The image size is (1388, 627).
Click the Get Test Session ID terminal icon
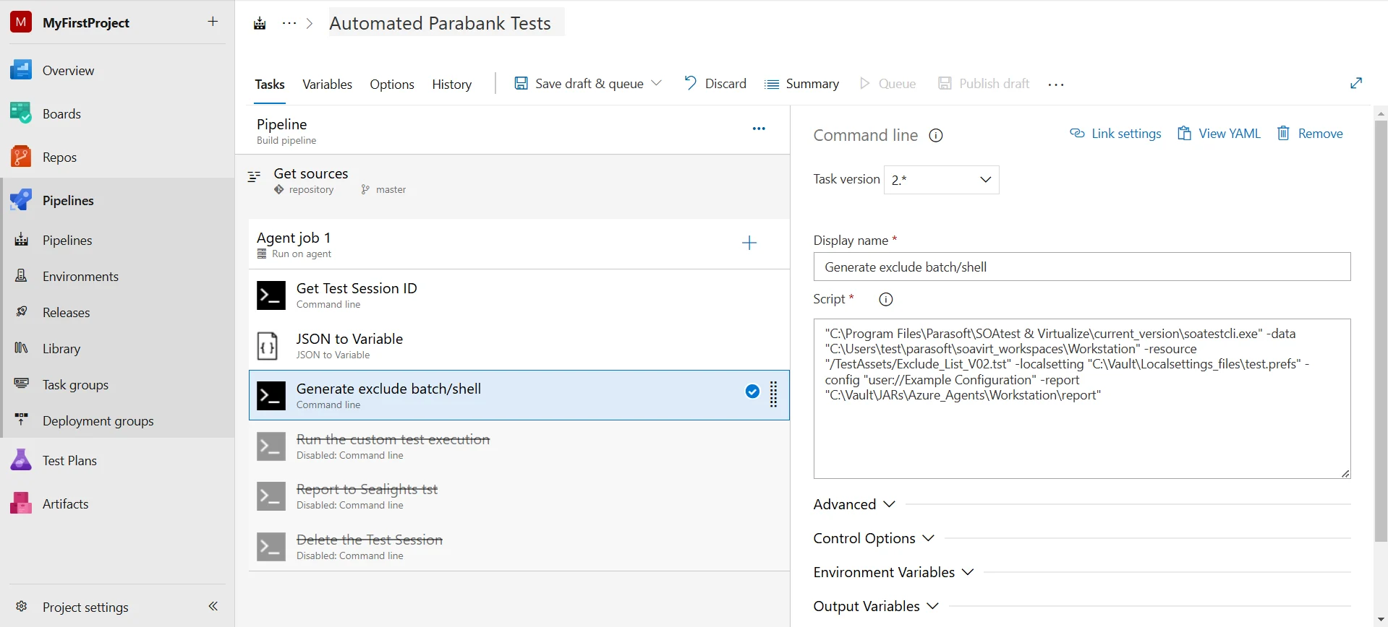271,295
